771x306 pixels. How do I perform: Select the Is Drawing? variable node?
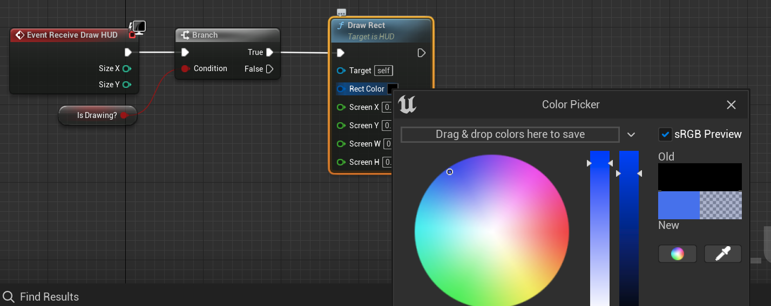(x=97, y=115)
